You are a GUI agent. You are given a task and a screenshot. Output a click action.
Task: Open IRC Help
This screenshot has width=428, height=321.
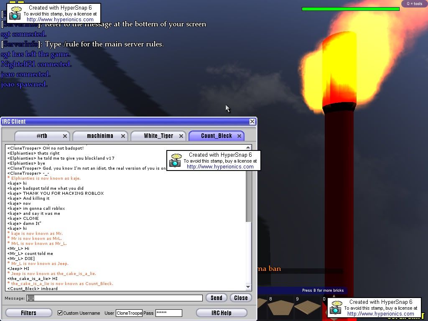[x=221, y=313]
